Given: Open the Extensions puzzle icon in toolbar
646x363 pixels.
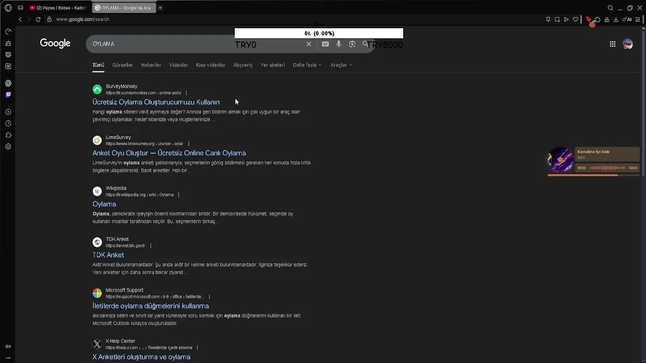Looking at the screenshot, I should 598,20.
